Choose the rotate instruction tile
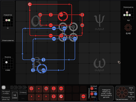 61,97
